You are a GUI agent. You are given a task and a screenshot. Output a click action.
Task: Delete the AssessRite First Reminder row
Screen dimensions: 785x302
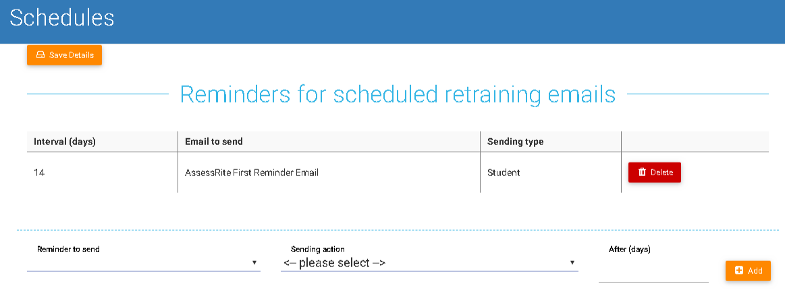(654, 173)
